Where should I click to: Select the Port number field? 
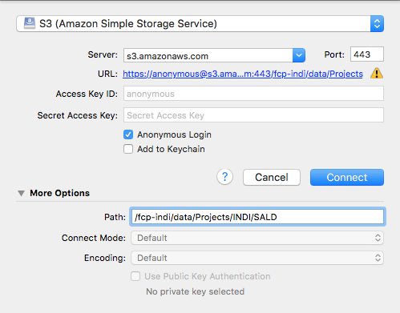click(367, 54)
